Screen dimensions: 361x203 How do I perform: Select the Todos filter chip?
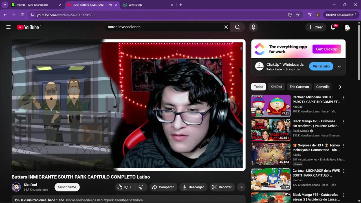pos(259,87)
